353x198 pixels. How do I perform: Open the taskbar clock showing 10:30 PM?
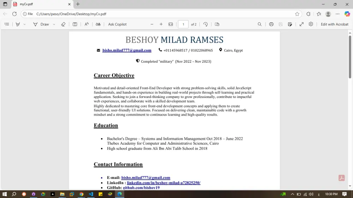click(331, 194)
